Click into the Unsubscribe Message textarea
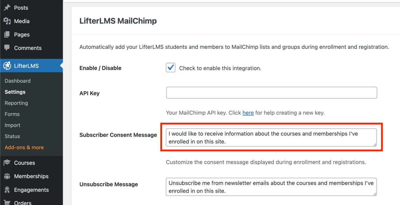Image resolution: width=400 pixels, height=205 pixels. [x=271, y=187]
